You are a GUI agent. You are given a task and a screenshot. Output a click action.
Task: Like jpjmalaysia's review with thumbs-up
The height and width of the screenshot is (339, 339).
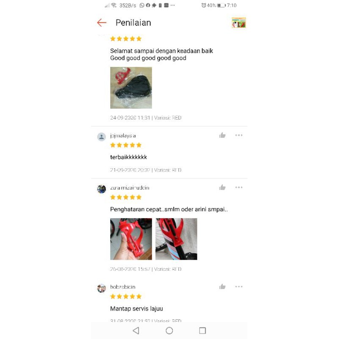[x=222, y=135]
